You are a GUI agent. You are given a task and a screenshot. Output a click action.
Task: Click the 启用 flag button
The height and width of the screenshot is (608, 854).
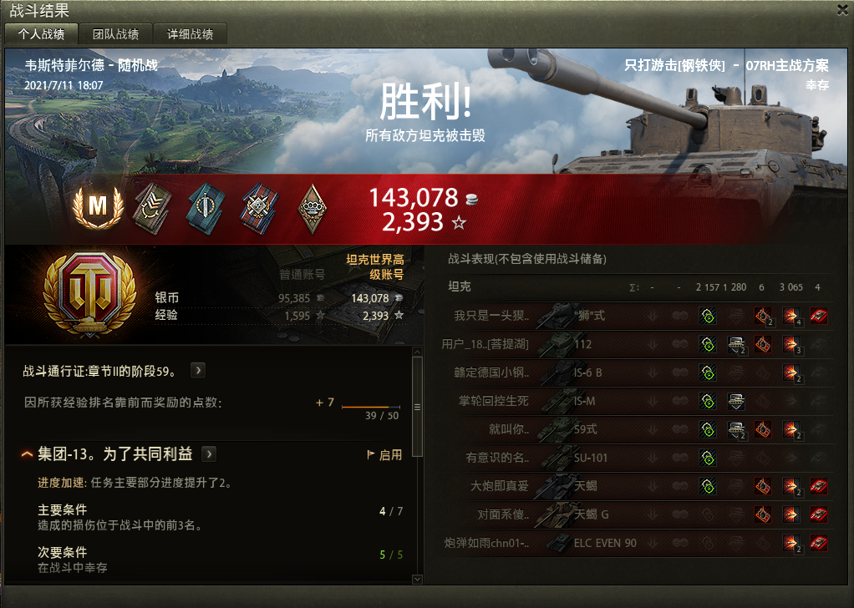(384, 455)
